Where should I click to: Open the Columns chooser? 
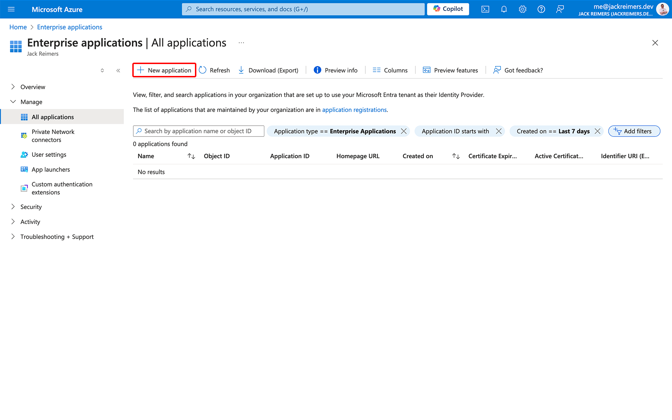[x=390, y=70]
